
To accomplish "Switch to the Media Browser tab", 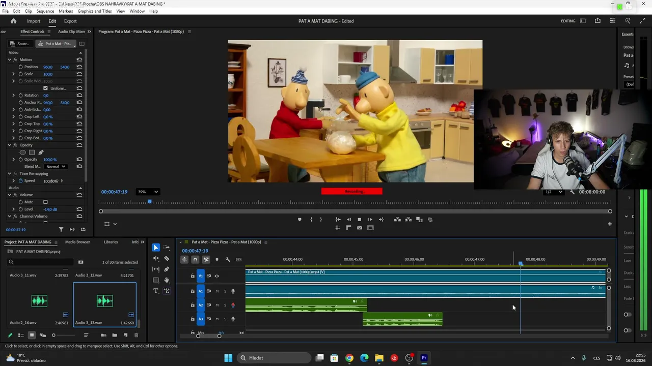I will pyautogui.click(x=77, y=242).
